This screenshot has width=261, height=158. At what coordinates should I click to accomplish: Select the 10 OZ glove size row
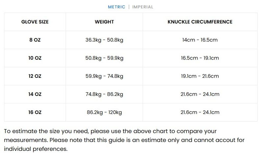(x=35, y=58)
